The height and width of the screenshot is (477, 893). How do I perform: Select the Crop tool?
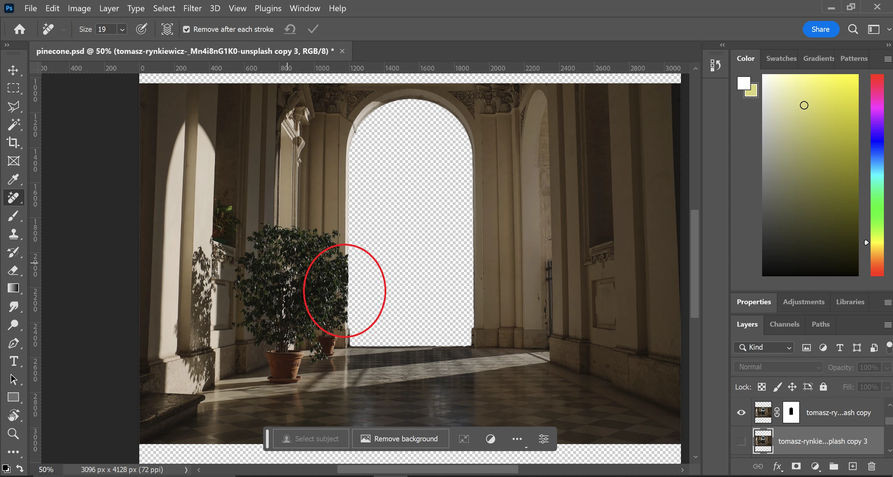(x=13, y=143)
